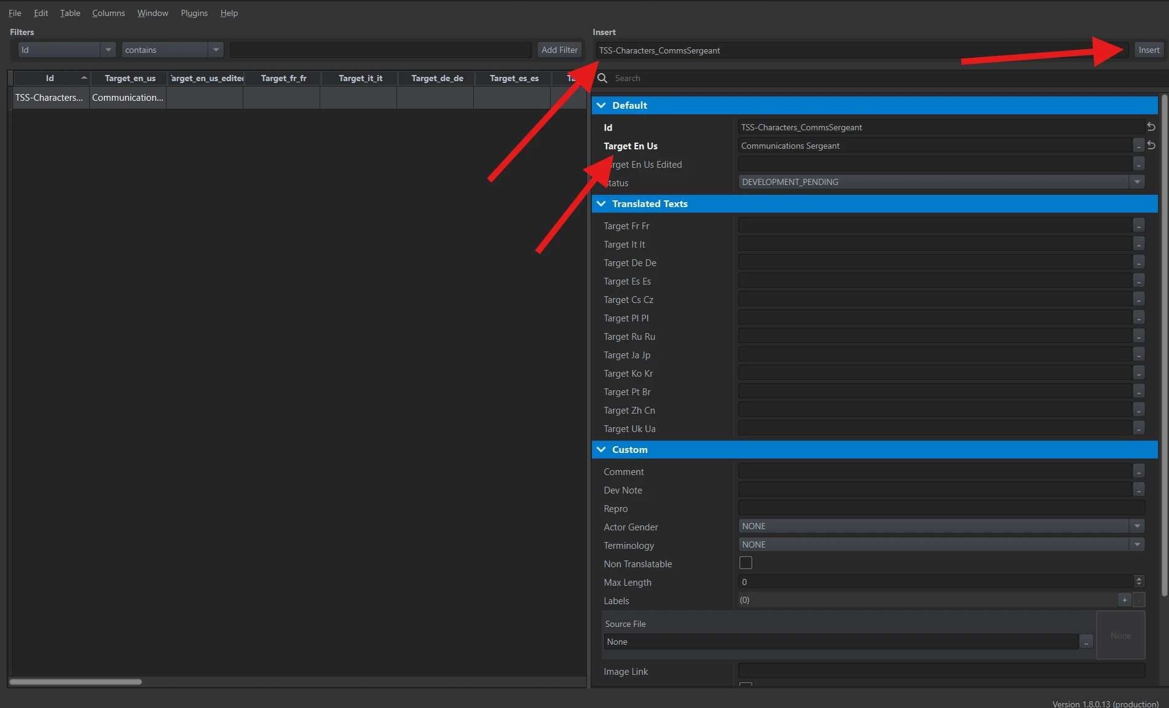The height and width of the screenshot is (708, 1169).
Task: Open editor button for Target Es Es
Action: tap(1139, 281)
